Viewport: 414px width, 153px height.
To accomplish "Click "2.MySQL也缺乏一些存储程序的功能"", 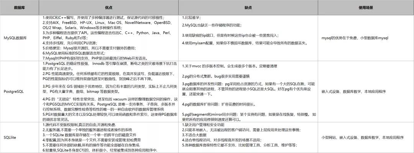I will click(212, 25).
